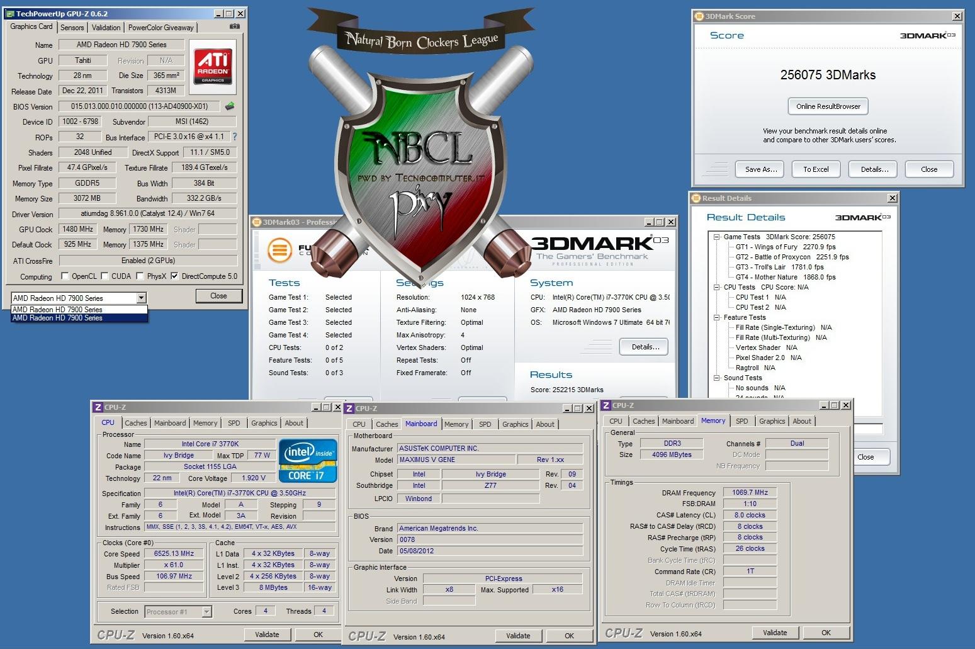Click the 3DMark Score window title icon

pos(699,16)
